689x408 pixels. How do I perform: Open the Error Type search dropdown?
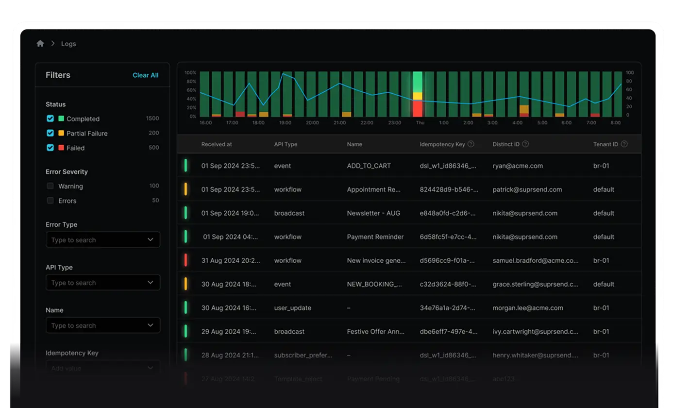click(103, 240)
